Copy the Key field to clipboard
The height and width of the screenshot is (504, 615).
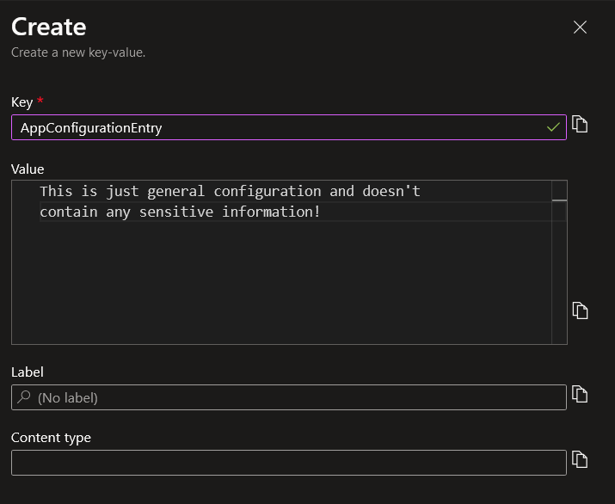pyautogui.click(x=580, y=125)
